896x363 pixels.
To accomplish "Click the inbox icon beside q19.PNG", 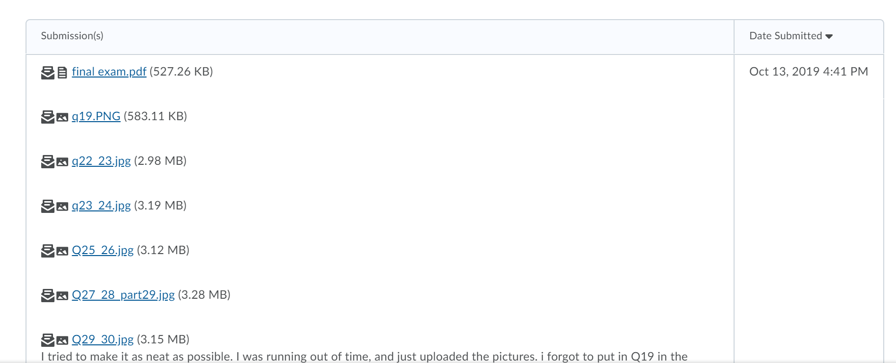I will click(x=48, y=117).
